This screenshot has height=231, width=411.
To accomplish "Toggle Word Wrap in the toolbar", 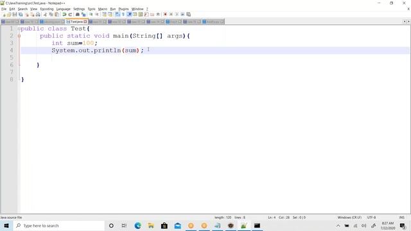I will pos(118,14).
